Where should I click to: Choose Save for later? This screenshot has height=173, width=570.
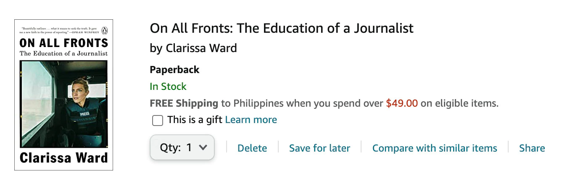(x=319, y=148)
